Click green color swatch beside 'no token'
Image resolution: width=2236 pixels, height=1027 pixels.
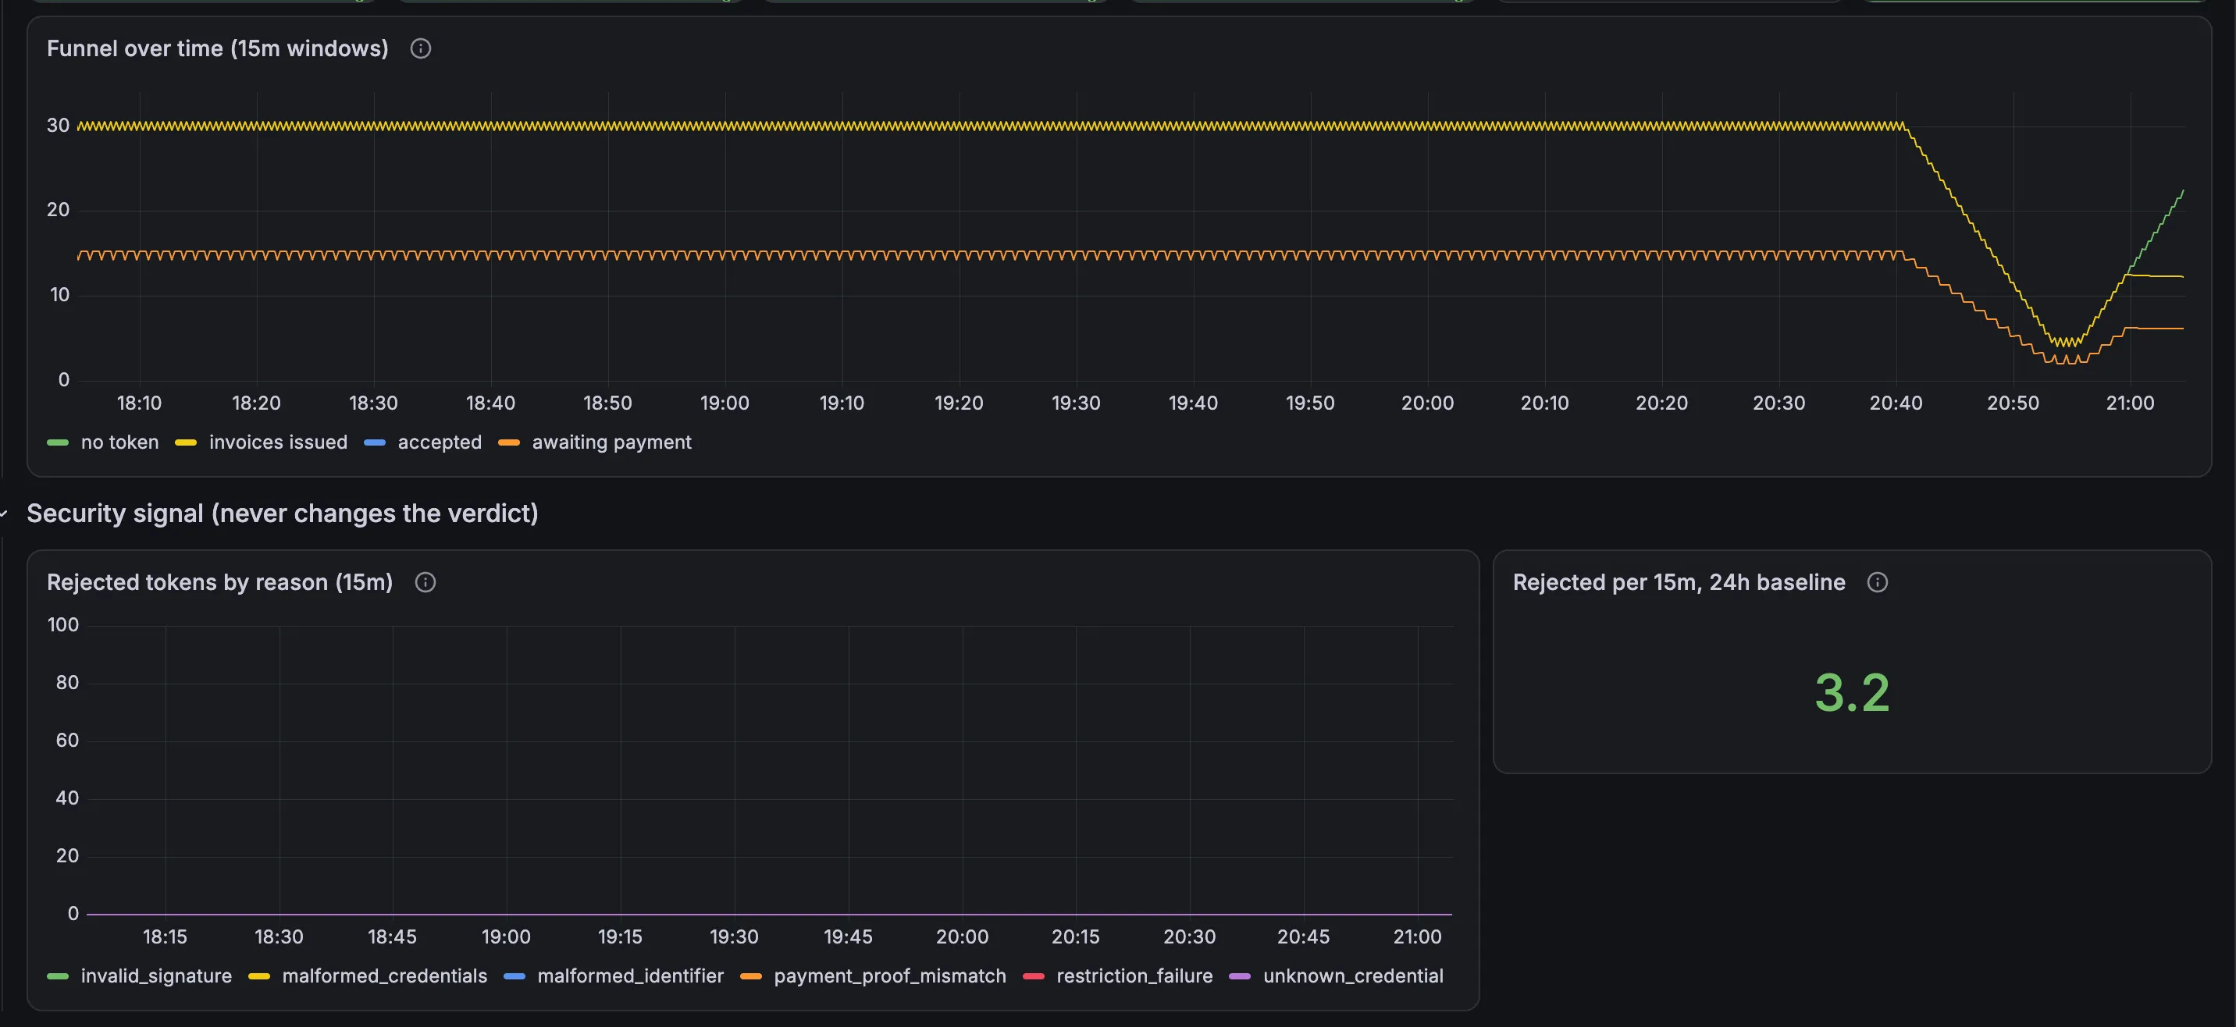coord(57,442)
